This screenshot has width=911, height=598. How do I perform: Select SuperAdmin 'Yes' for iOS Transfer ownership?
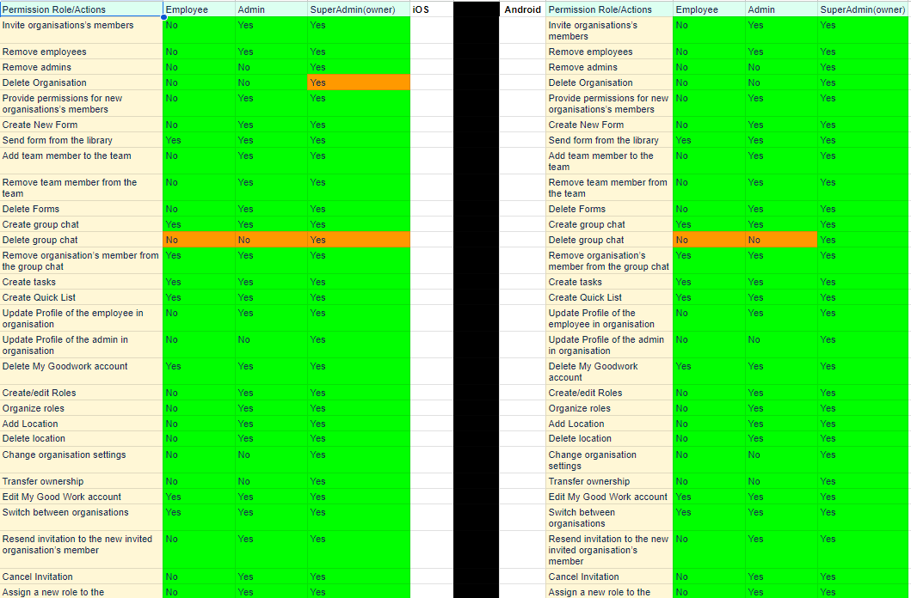pos(359,481)
